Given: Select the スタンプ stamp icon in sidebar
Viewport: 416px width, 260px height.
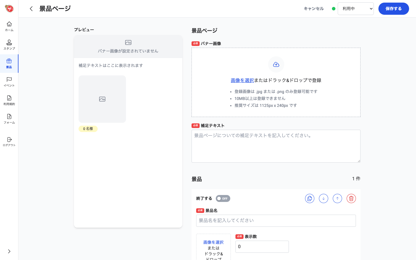Looking at the screenshot, I should pyautogui.click(x=9, y=44).
